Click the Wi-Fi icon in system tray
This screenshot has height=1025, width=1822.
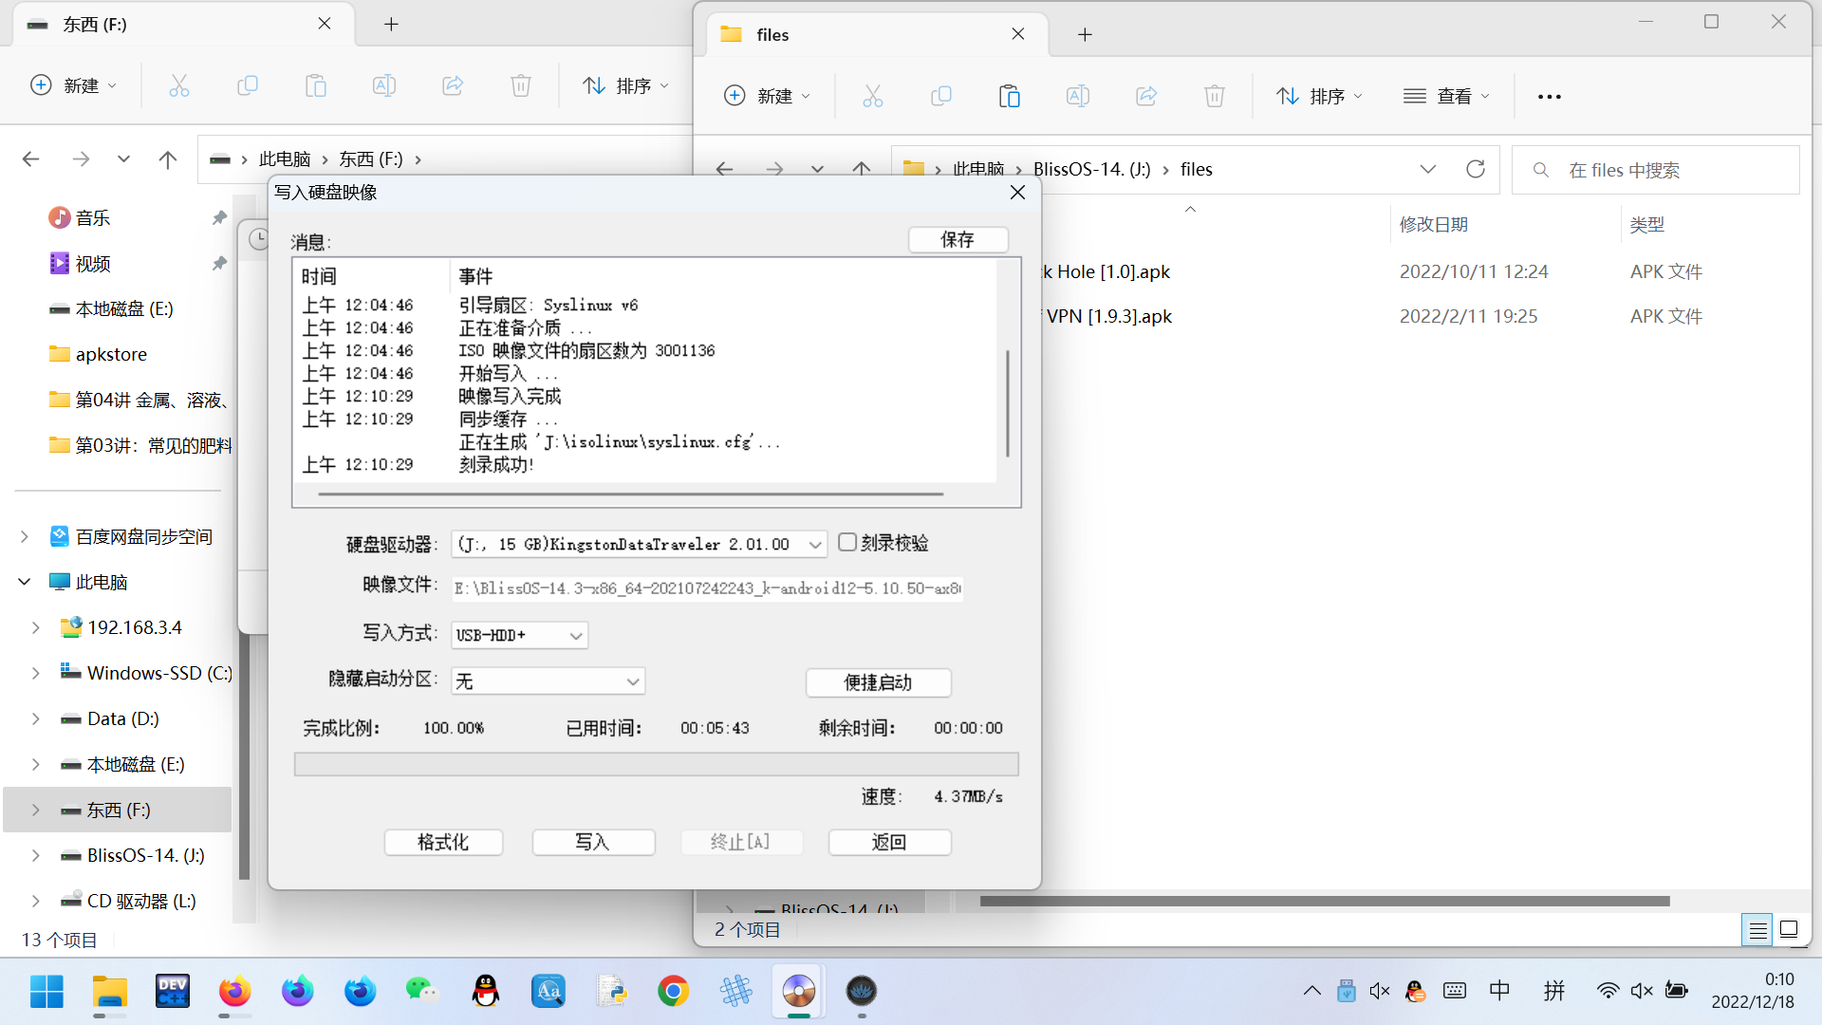(x=1607, y=991)
